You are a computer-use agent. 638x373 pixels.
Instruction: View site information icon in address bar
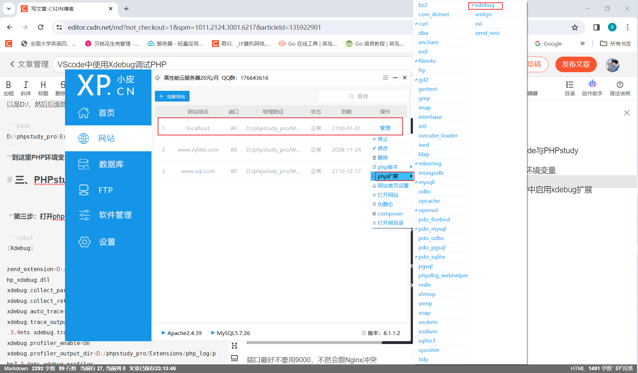pyautogui.click(x=59, y=27)
